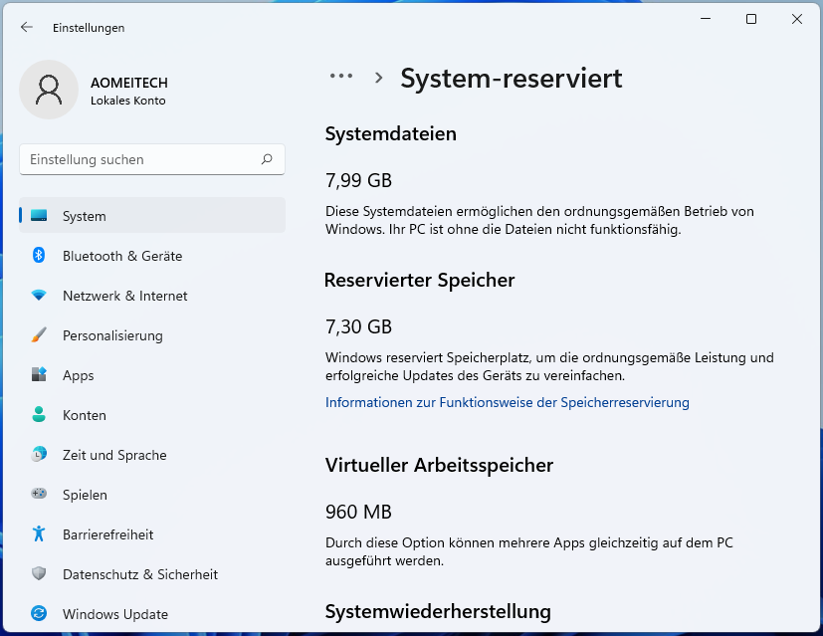Screen dimensions: 823x636
Task: Click the breadcrumb chevron arrow
Action: click(x=379, y=78)
